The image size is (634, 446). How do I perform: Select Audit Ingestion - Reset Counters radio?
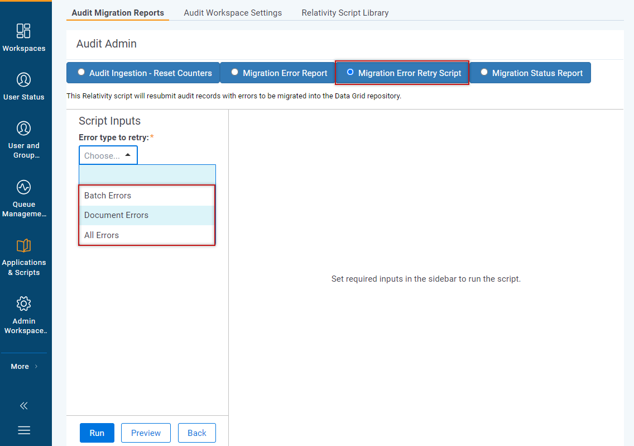click(x=81, y=72)
